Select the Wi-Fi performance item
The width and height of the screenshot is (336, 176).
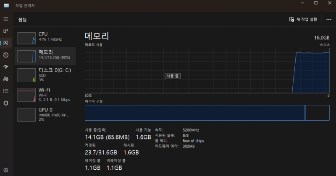click(45, 94)
